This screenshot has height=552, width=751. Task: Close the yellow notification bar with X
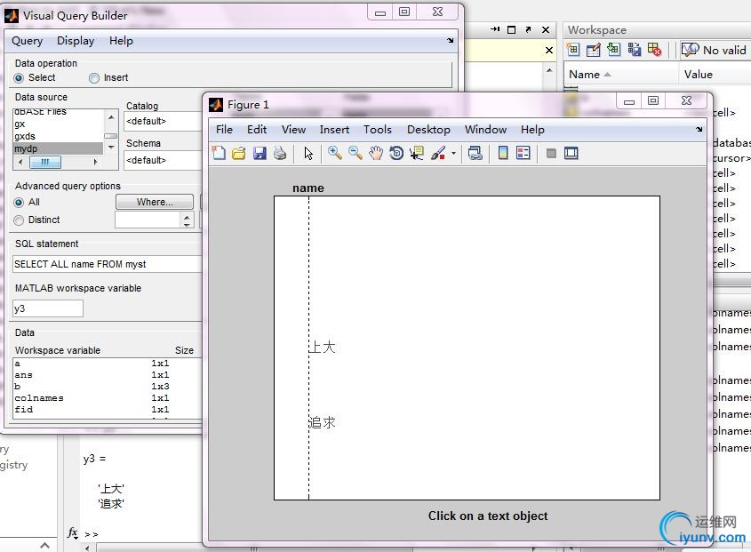click(x=549, y=50)
